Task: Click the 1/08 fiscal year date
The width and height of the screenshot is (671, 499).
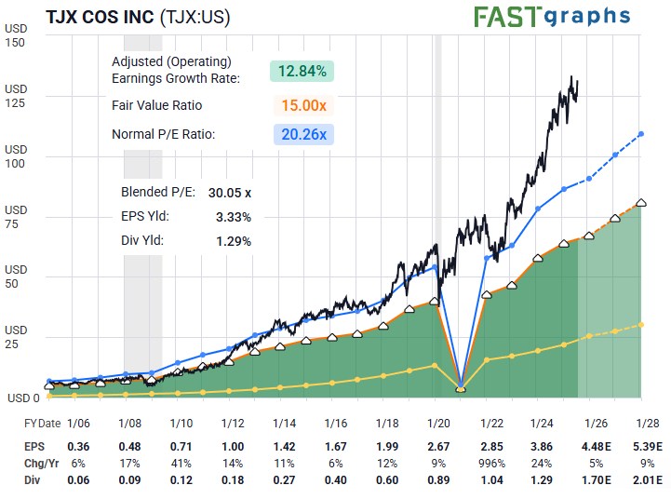Action: (x=129, y=424)
